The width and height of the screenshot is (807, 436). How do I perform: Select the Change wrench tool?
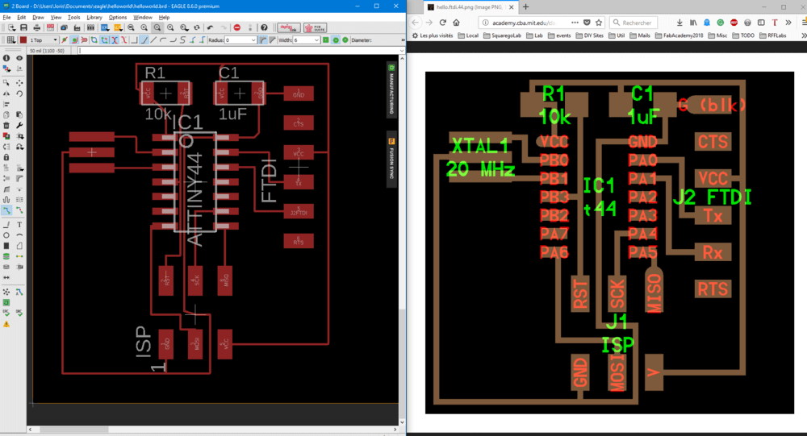pyautogui.click(x=19, y=126)
